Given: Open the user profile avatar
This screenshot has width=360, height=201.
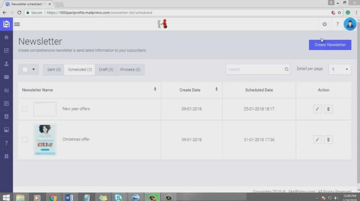Looking at the screenshot, I should click(x=350, y=24).
